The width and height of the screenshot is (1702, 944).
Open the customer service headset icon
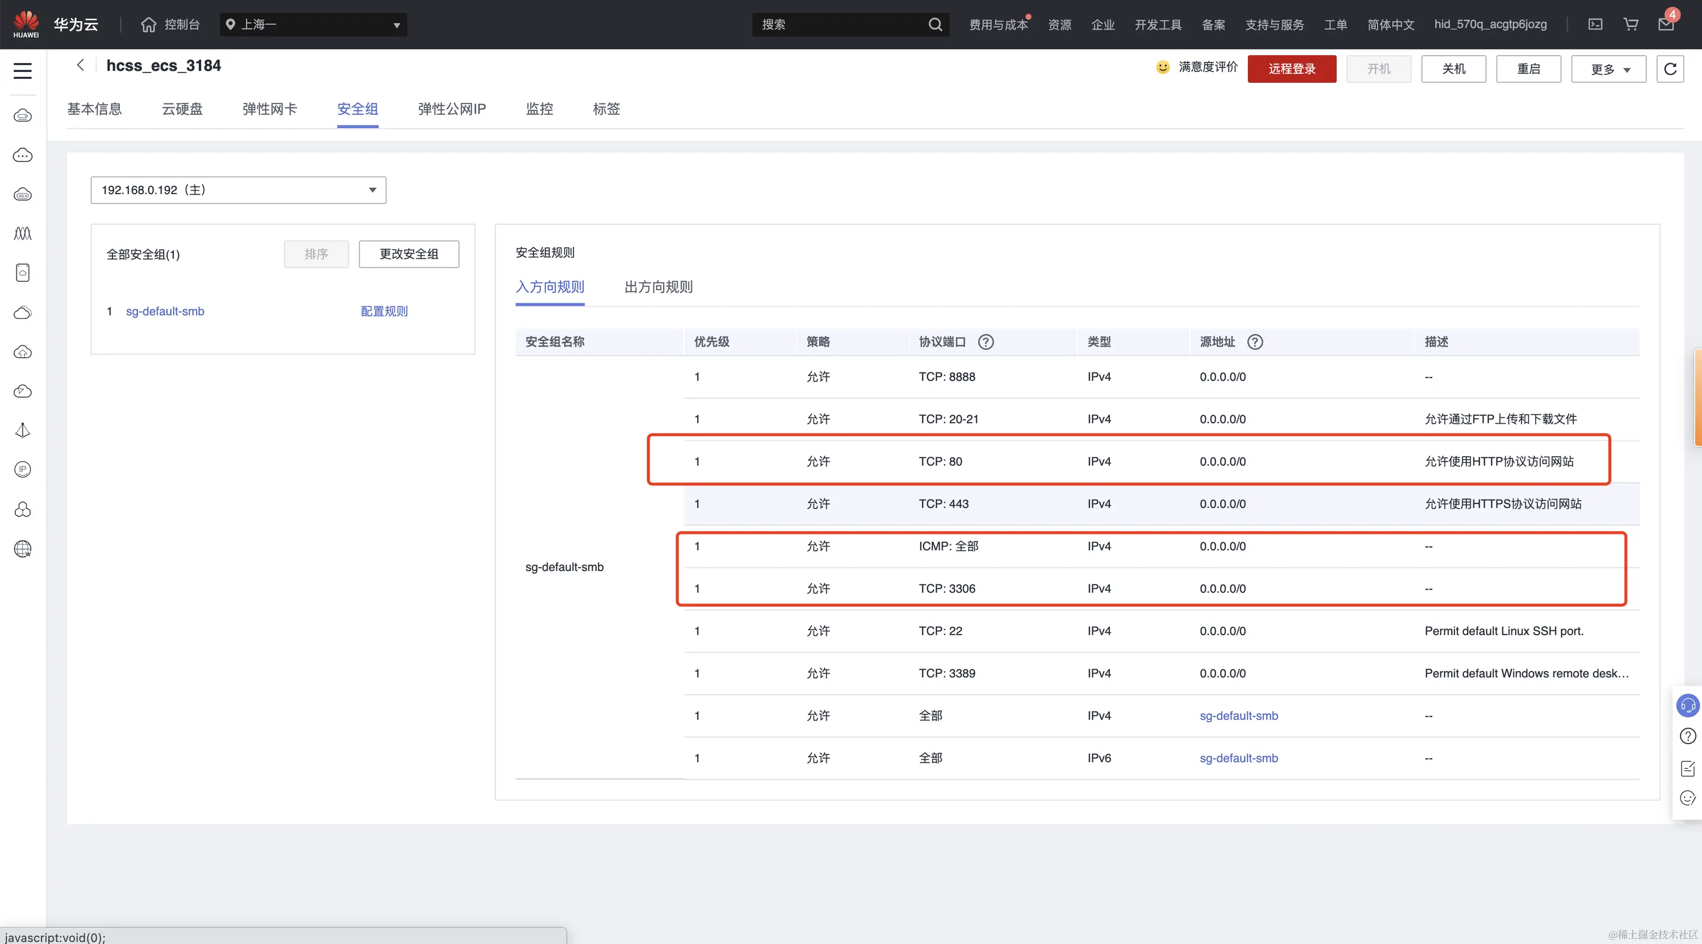[1687, 705]
